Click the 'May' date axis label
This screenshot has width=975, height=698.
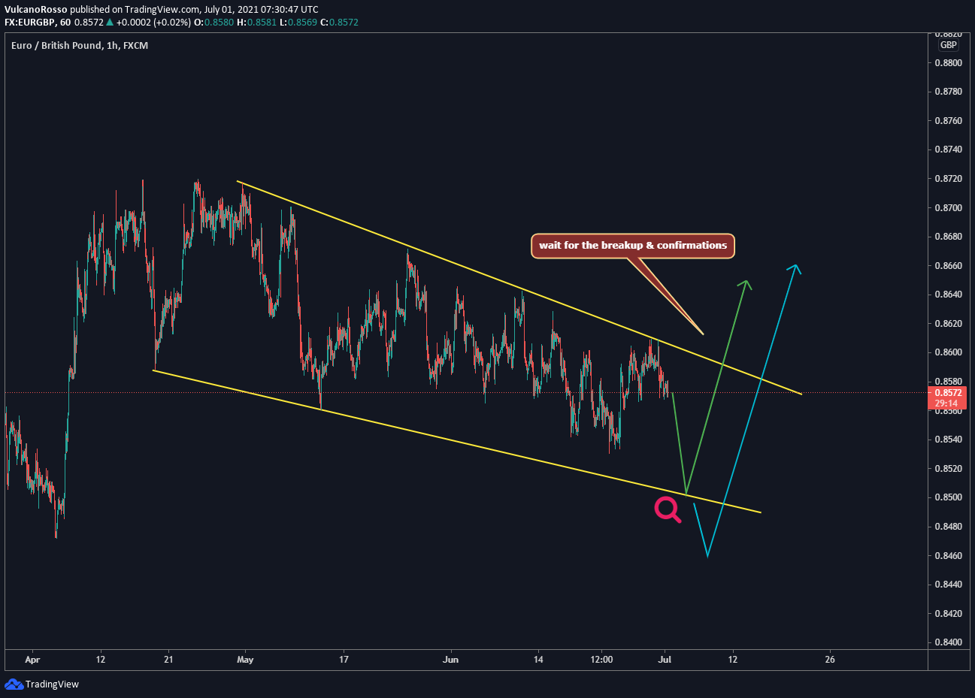pos(245,660)
